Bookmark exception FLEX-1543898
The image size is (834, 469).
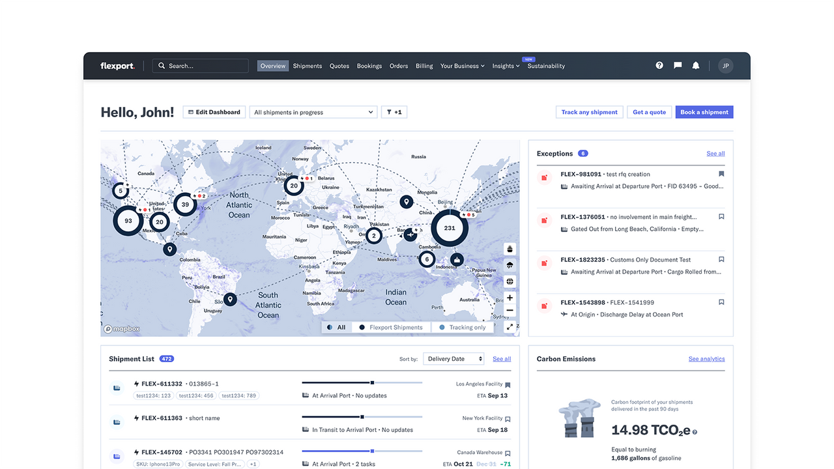coord(721,302)
